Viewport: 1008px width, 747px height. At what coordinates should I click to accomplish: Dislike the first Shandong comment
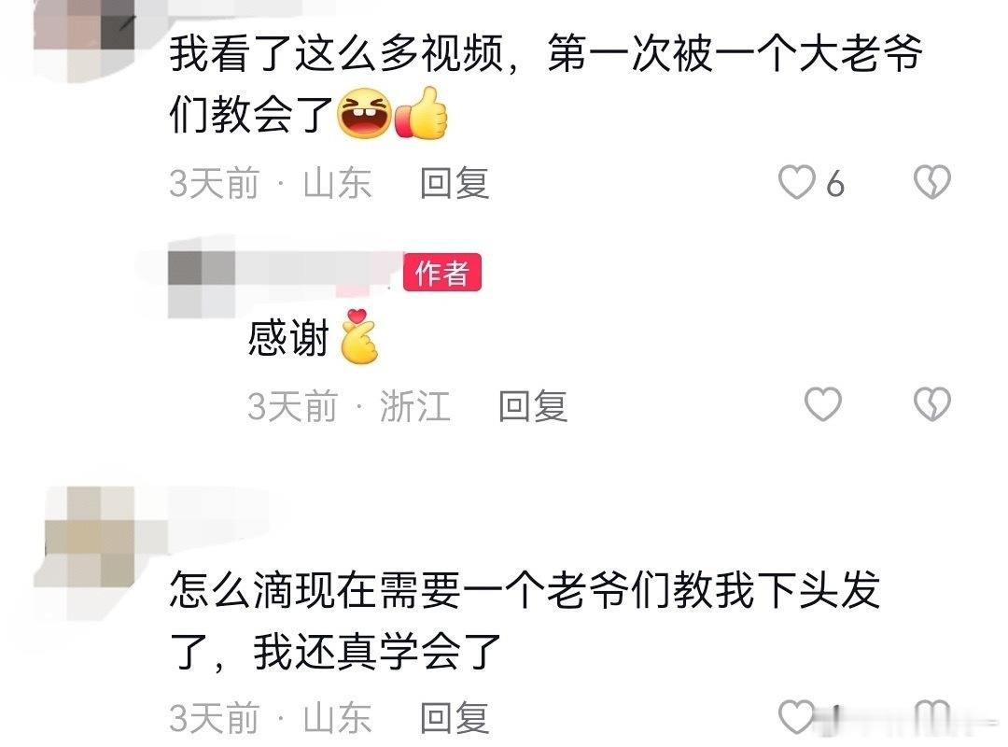point(932,181)
